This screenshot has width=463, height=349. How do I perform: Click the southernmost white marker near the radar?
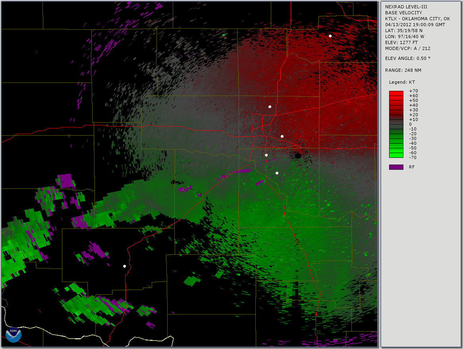(x=277, y=173)
